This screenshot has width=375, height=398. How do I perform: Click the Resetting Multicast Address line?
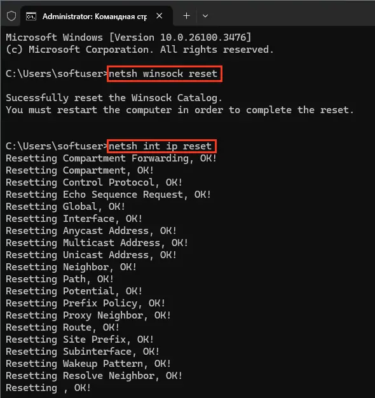pos(97,243)
